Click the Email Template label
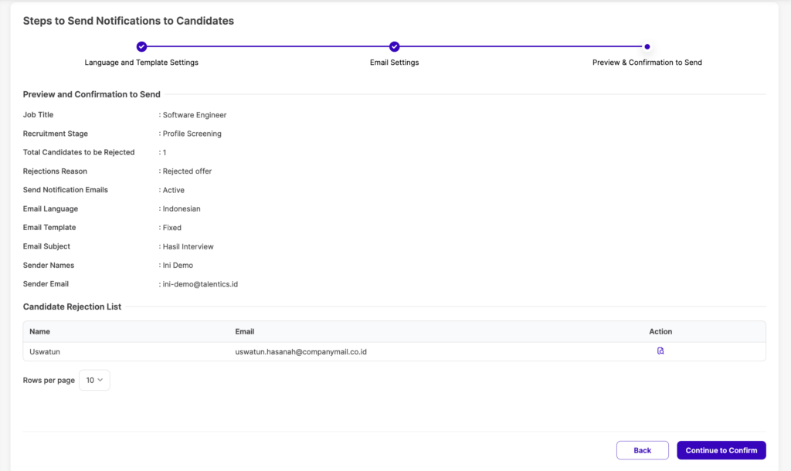 49,228
